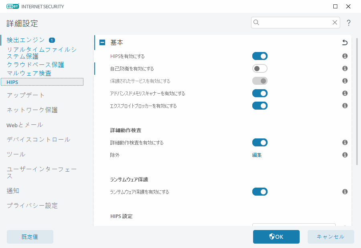Viewport: 361px width, 248px height.
Task: Expand the ネットワーク保護 category in sidebar
Action: pos(32,110)
